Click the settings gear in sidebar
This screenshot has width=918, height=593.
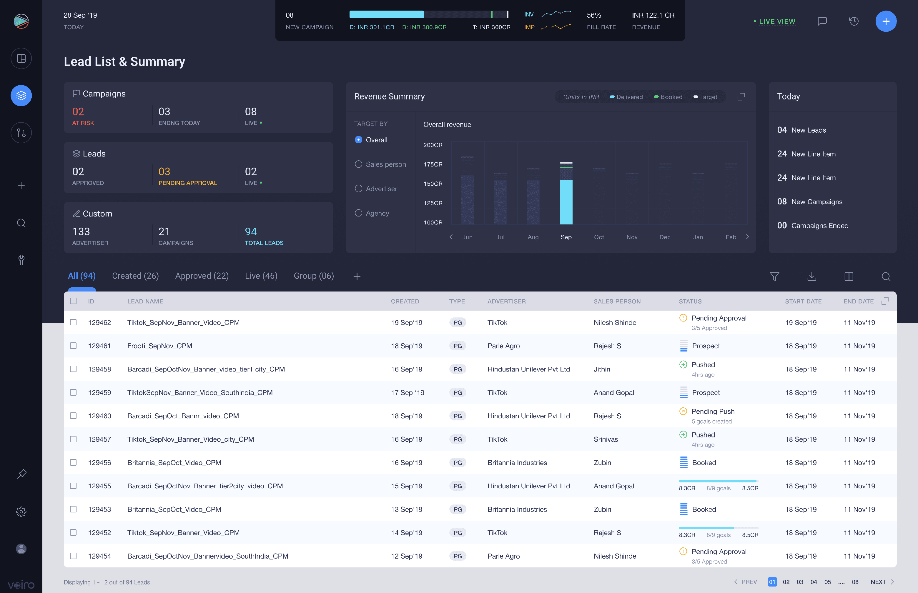[21, 511]
